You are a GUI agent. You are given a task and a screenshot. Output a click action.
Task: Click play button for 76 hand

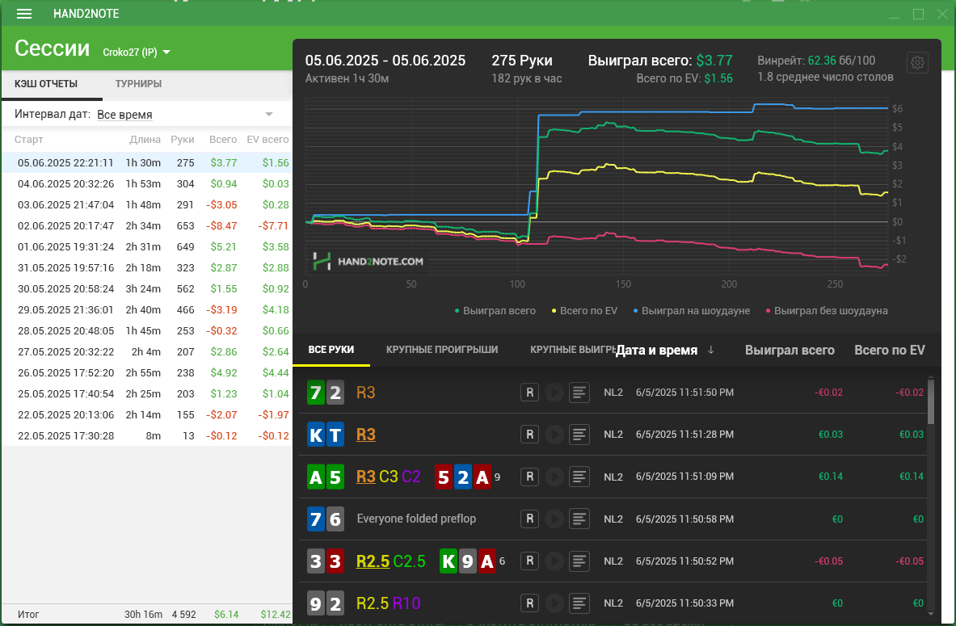click(554, 519)
